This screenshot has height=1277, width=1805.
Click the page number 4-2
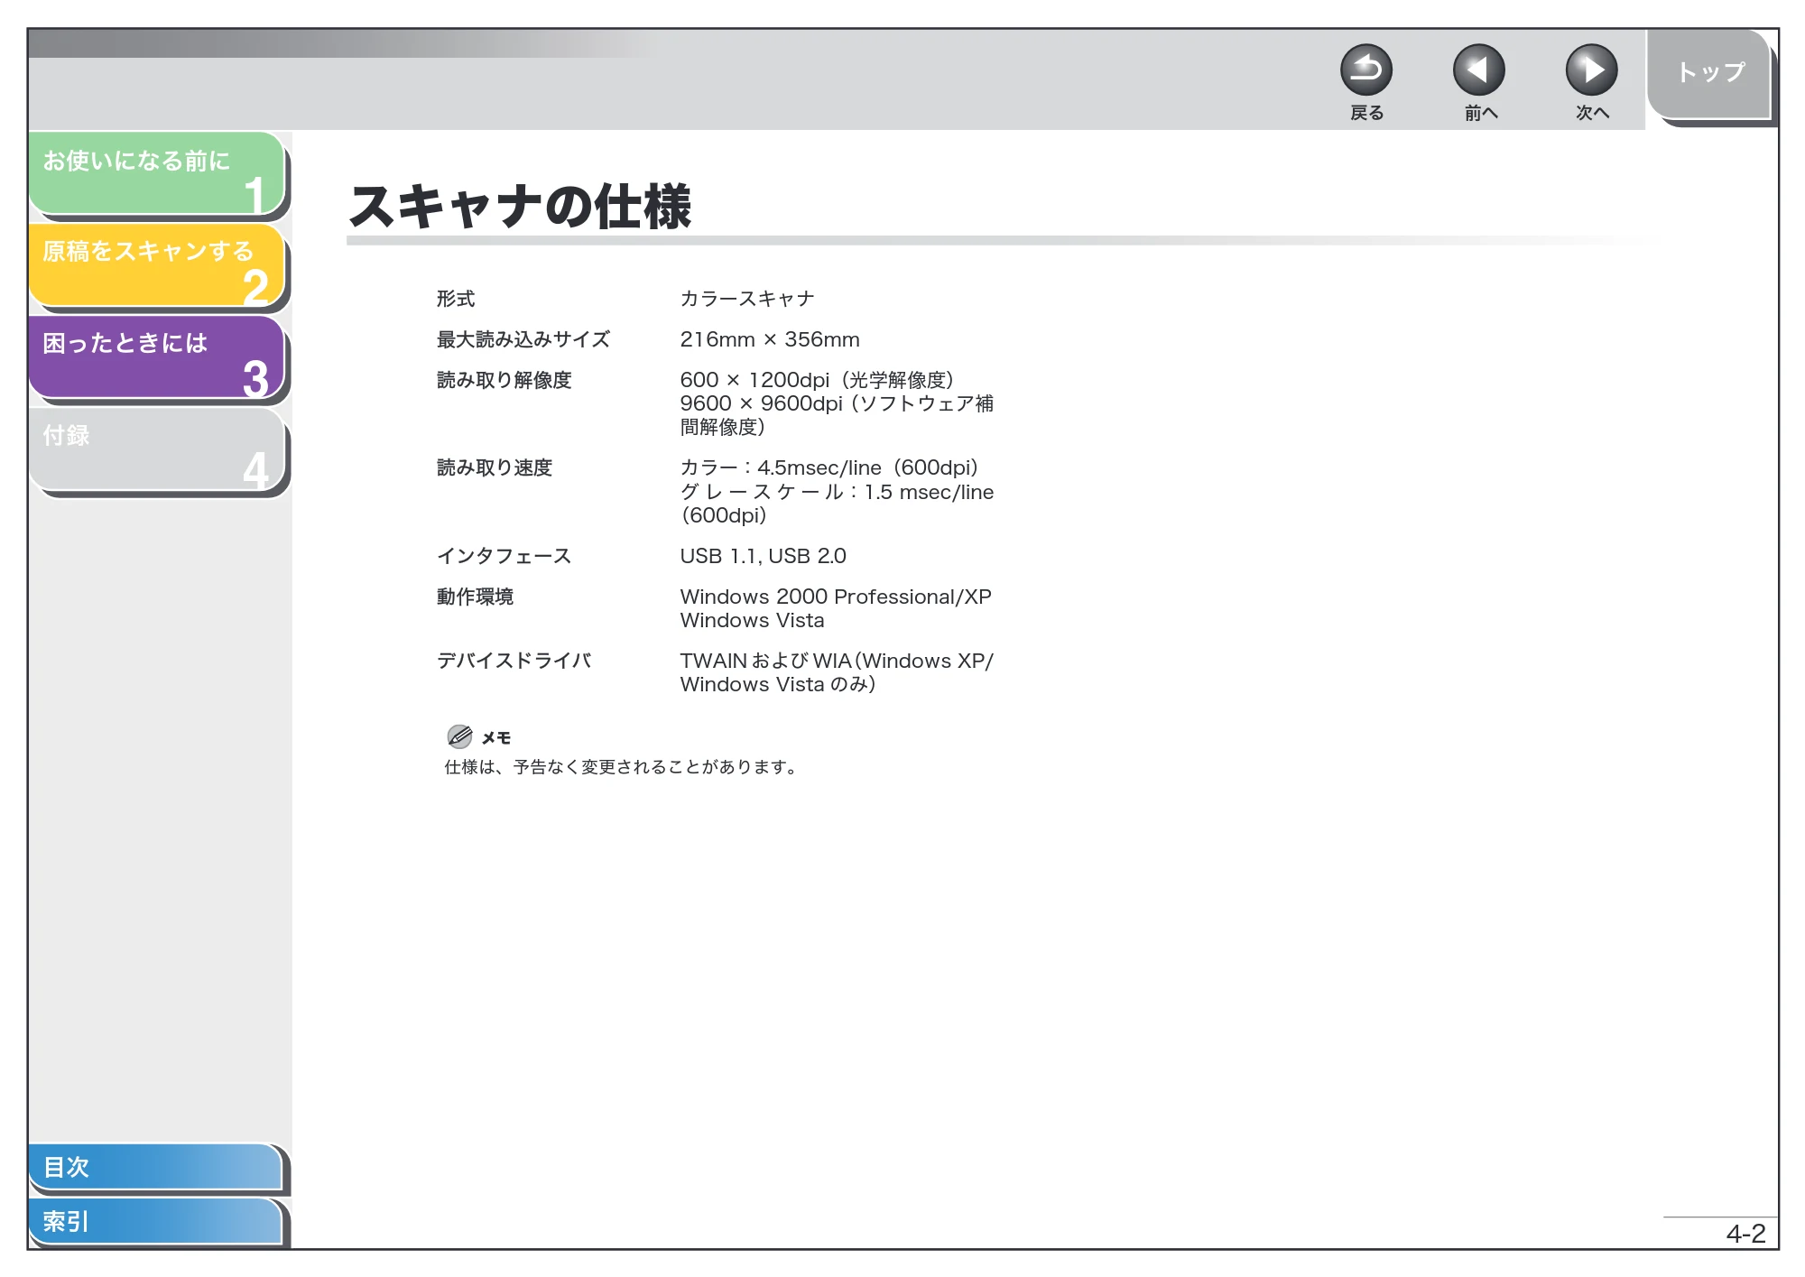coord(1745,1234)
